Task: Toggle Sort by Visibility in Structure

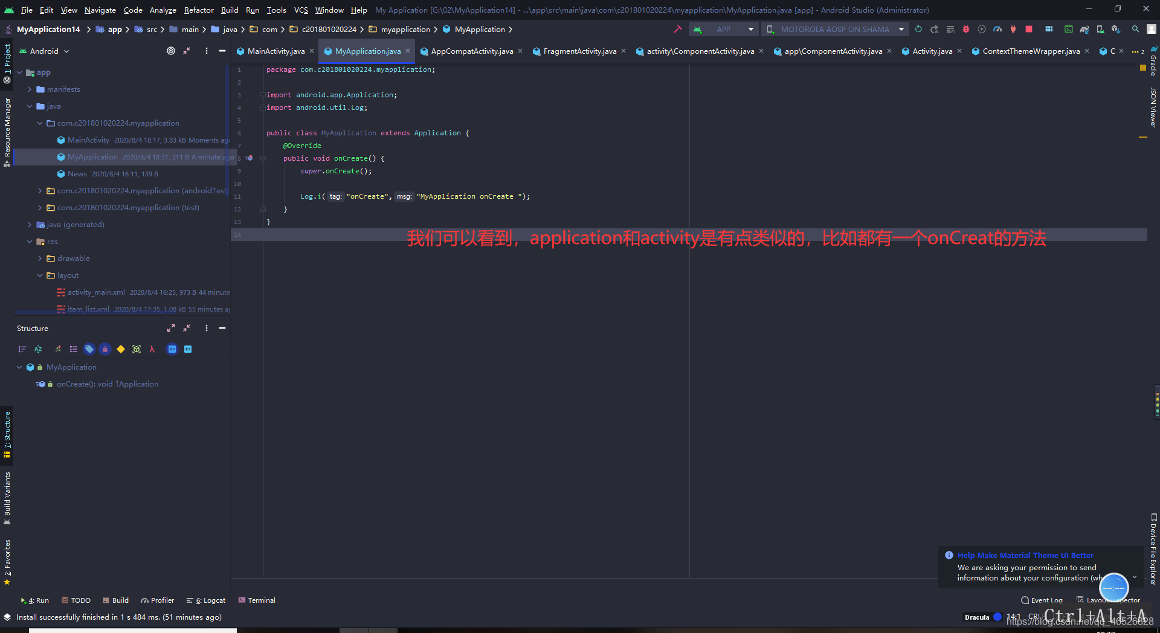Action: (22, 349)
